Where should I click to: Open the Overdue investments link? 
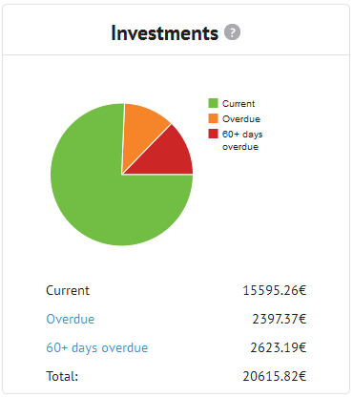click(71, 319)
